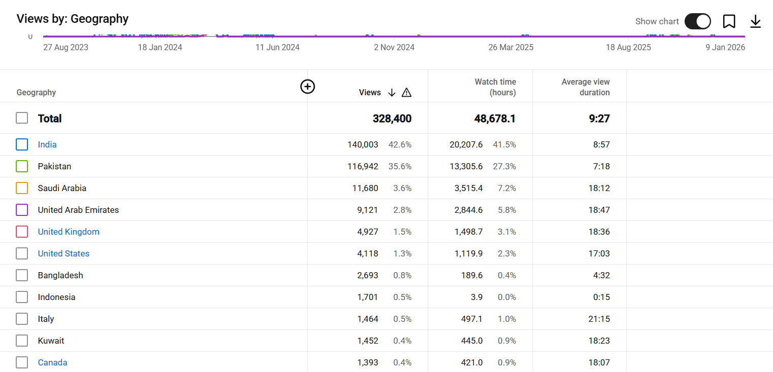Image resolution: width=773 pixels, height=372 pixels.
Task: Tick the Bangladesh checkbox
Action: click(22, 275)
